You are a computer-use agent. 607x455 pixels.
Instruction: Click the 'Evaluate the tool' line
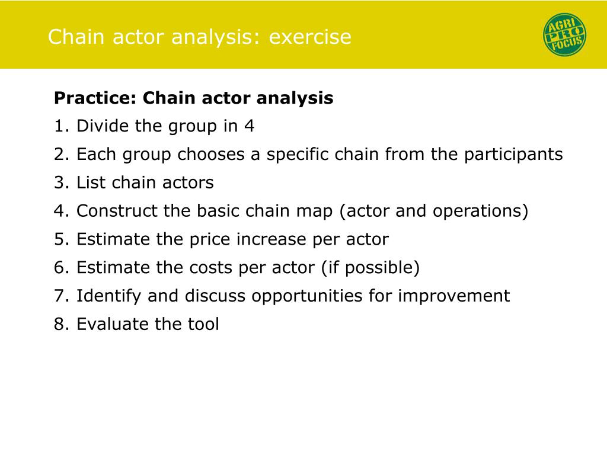tap(136, 324)
